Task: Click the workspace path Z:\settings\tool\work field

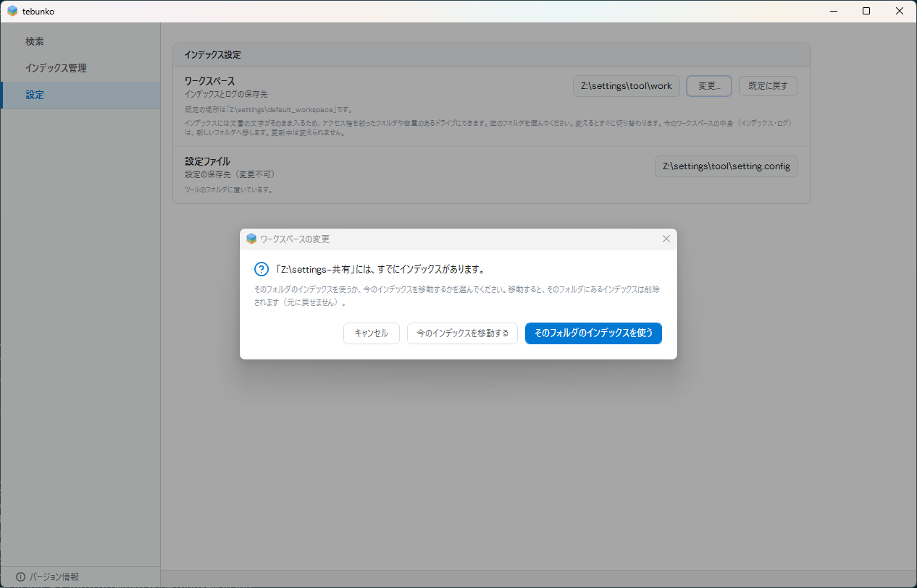Action: click(x=627, y=86)
